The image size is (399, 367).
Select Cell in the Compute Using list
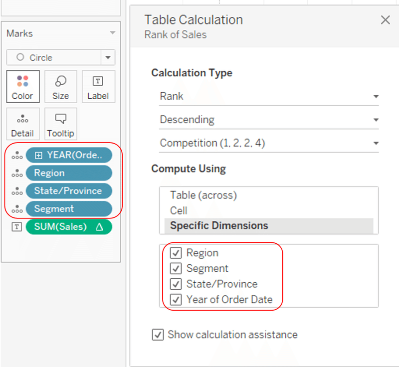coord(178,211)
